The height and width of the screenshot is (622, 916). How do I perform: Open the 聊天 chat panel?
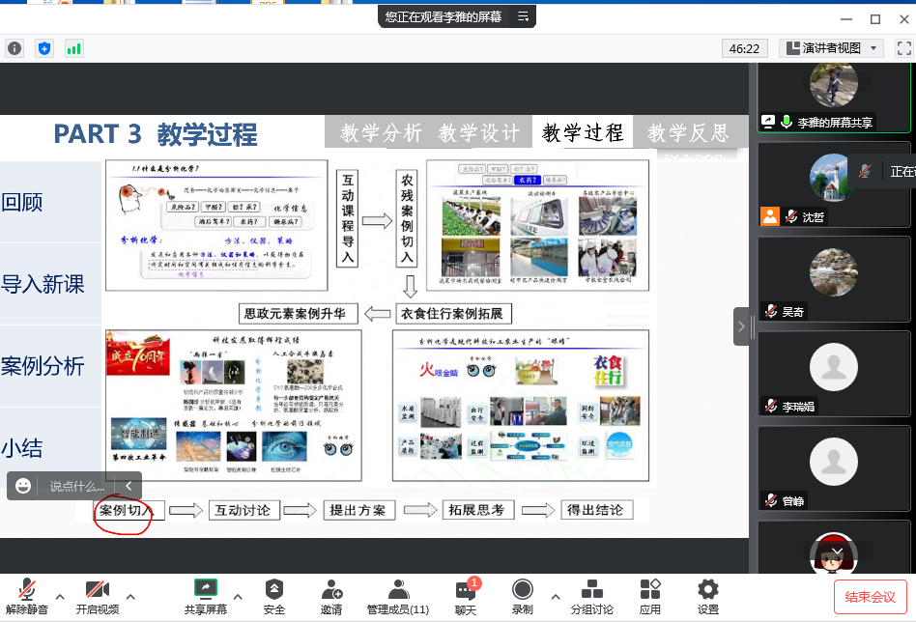[x=466, y=596]
